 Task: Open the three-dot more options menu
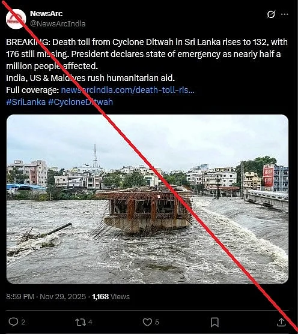(285, 14)
